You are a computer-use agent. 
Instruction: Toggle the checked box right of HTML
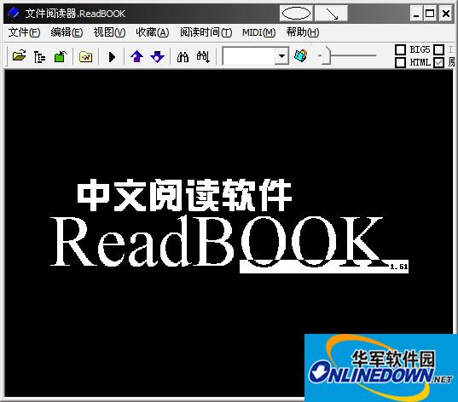coord(439,62)
